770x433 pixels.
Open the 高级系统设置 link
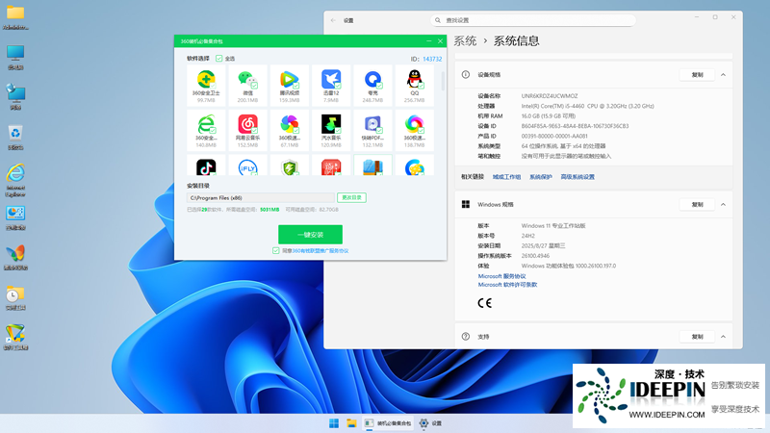(577, 177)
